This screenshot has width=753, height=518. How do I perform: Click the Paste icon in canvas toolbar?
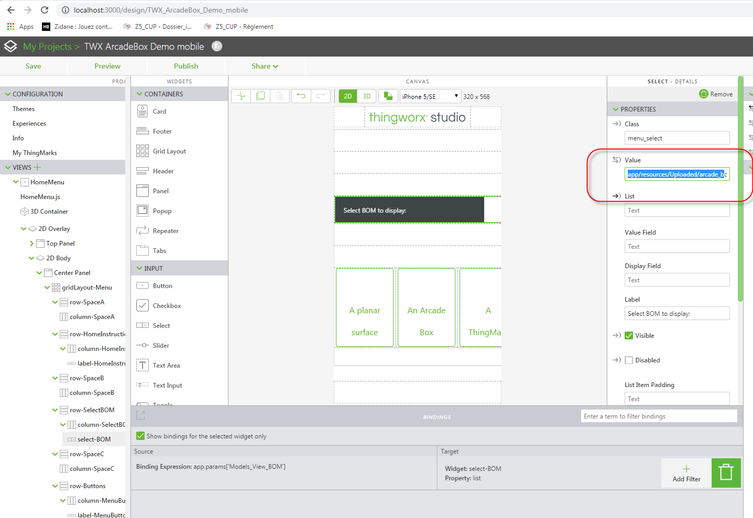[x=280, y=96]
